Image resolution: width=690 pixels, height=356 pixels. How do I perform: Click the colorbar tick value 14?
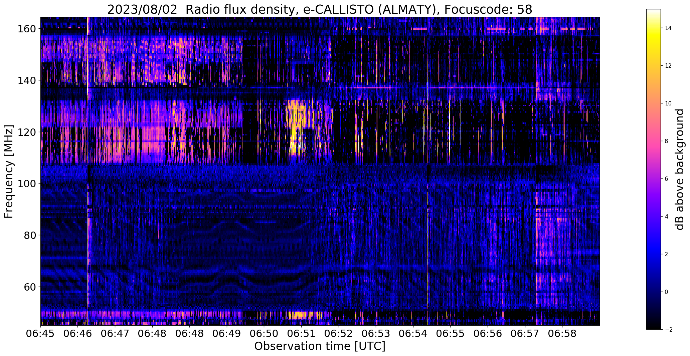click(668, 28)
